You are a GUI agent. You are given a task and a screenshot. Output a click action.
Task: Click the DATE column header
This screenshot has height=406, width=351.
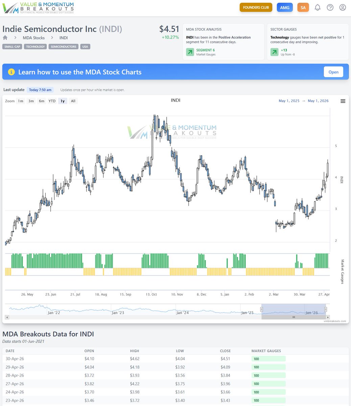pyautogui.click(x=10, y=351)
